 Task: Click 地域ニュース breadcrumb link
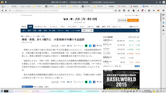point(30,36)
